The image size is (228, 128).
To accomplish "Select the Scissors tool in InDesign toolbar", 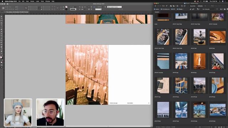I will (1, 38).
